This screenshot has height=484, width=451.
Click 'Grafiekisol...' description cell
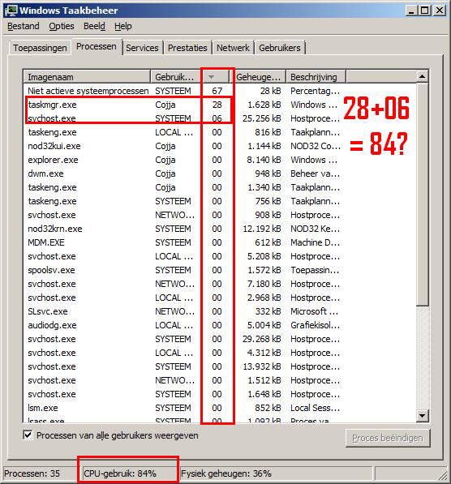(x=315, y=325)
